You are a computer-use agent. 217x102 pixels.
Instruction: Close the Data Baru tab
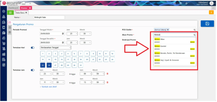(26, 12)
